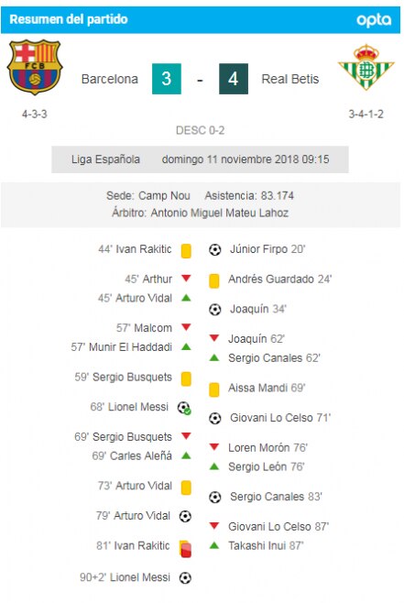Click the Liga Española date bar
The image size is (404, 603).
click(200, 159)
